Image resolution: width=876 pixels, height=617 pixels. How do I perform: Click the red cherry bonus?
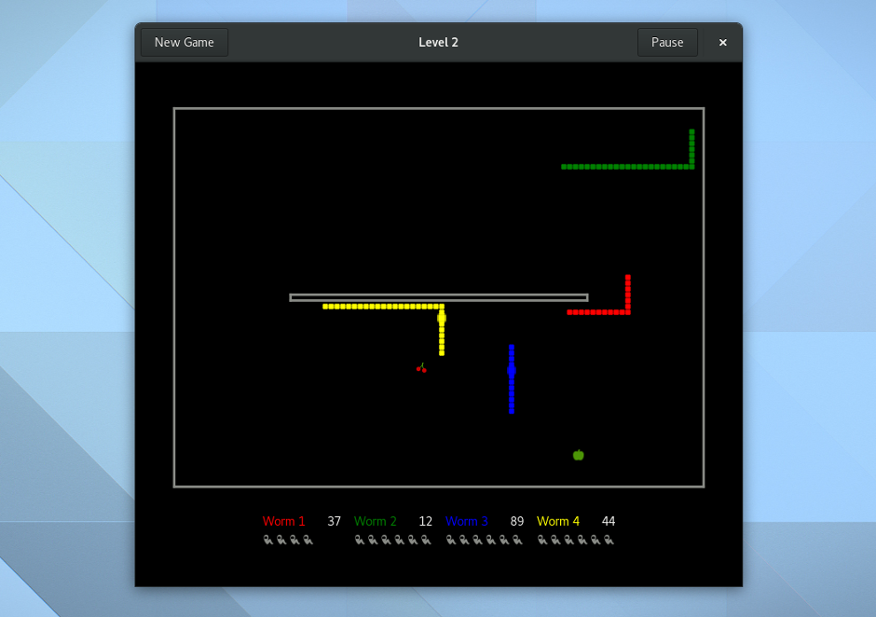coord(421,368)
